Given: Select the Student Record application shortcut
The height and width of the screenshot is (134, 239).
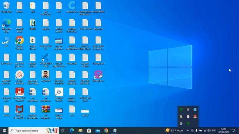Looking at the screenshot, I should 59,95.
